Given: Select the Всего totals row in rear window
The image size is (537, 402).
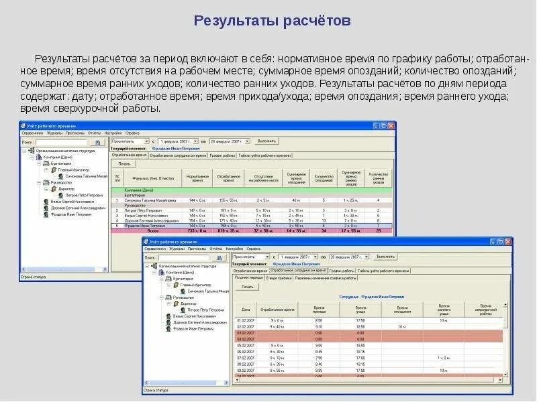Looking at the screenshot, I should click(252, 231).
